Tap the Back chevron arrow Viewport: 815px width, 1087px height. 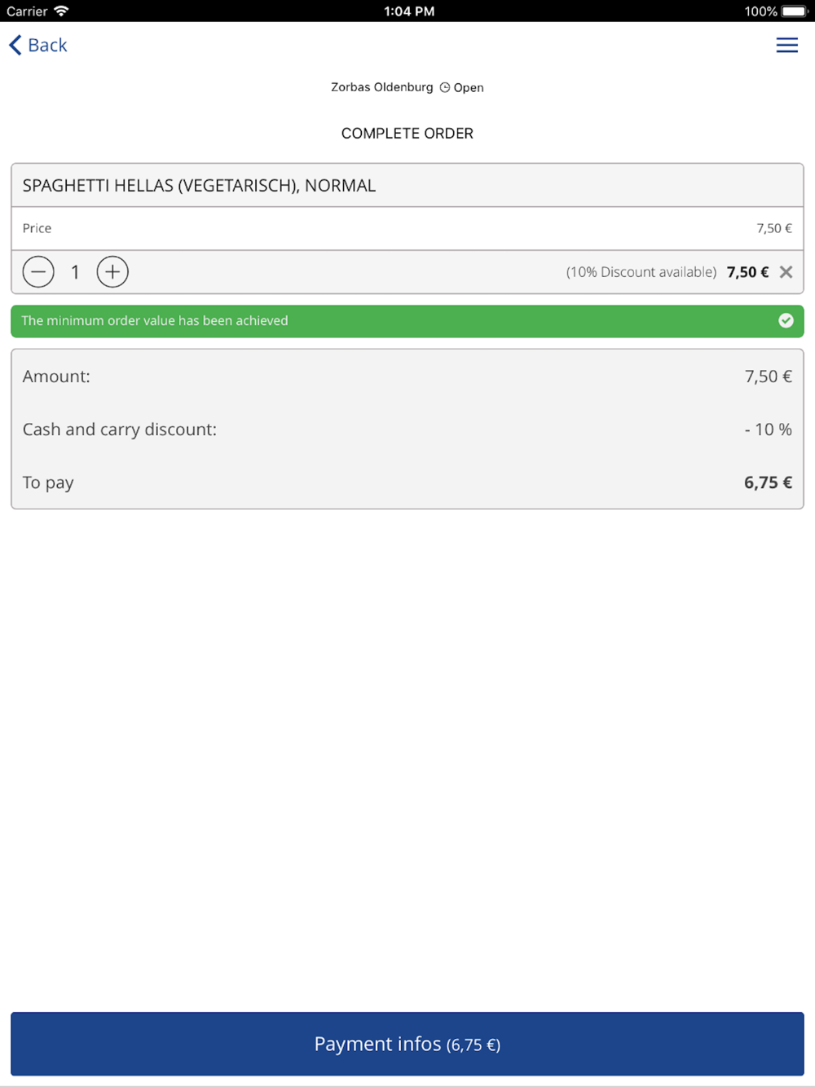pos(15,46)
